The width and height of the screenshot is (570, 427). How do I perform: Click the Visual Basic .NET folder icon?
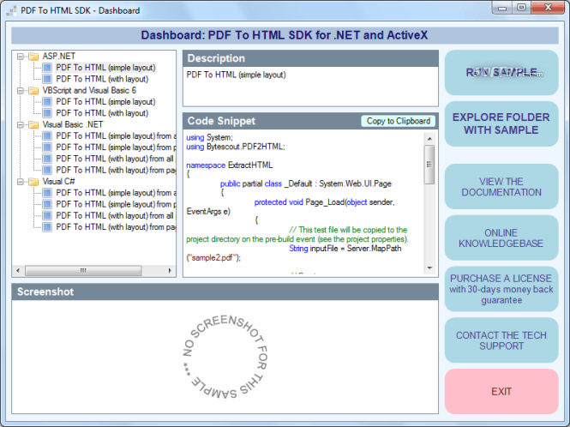(x=33, y=124)
